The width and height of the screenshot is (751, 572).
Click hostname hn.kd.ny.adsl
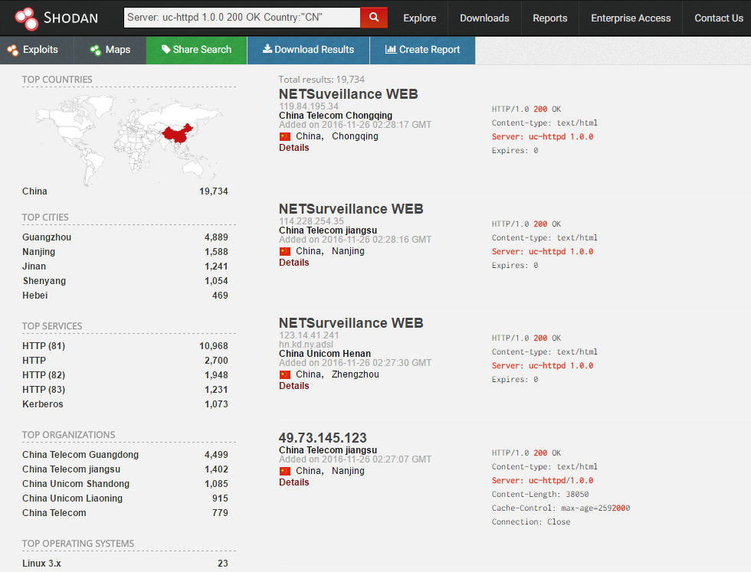pyautogui.click(x=306, y=345)
